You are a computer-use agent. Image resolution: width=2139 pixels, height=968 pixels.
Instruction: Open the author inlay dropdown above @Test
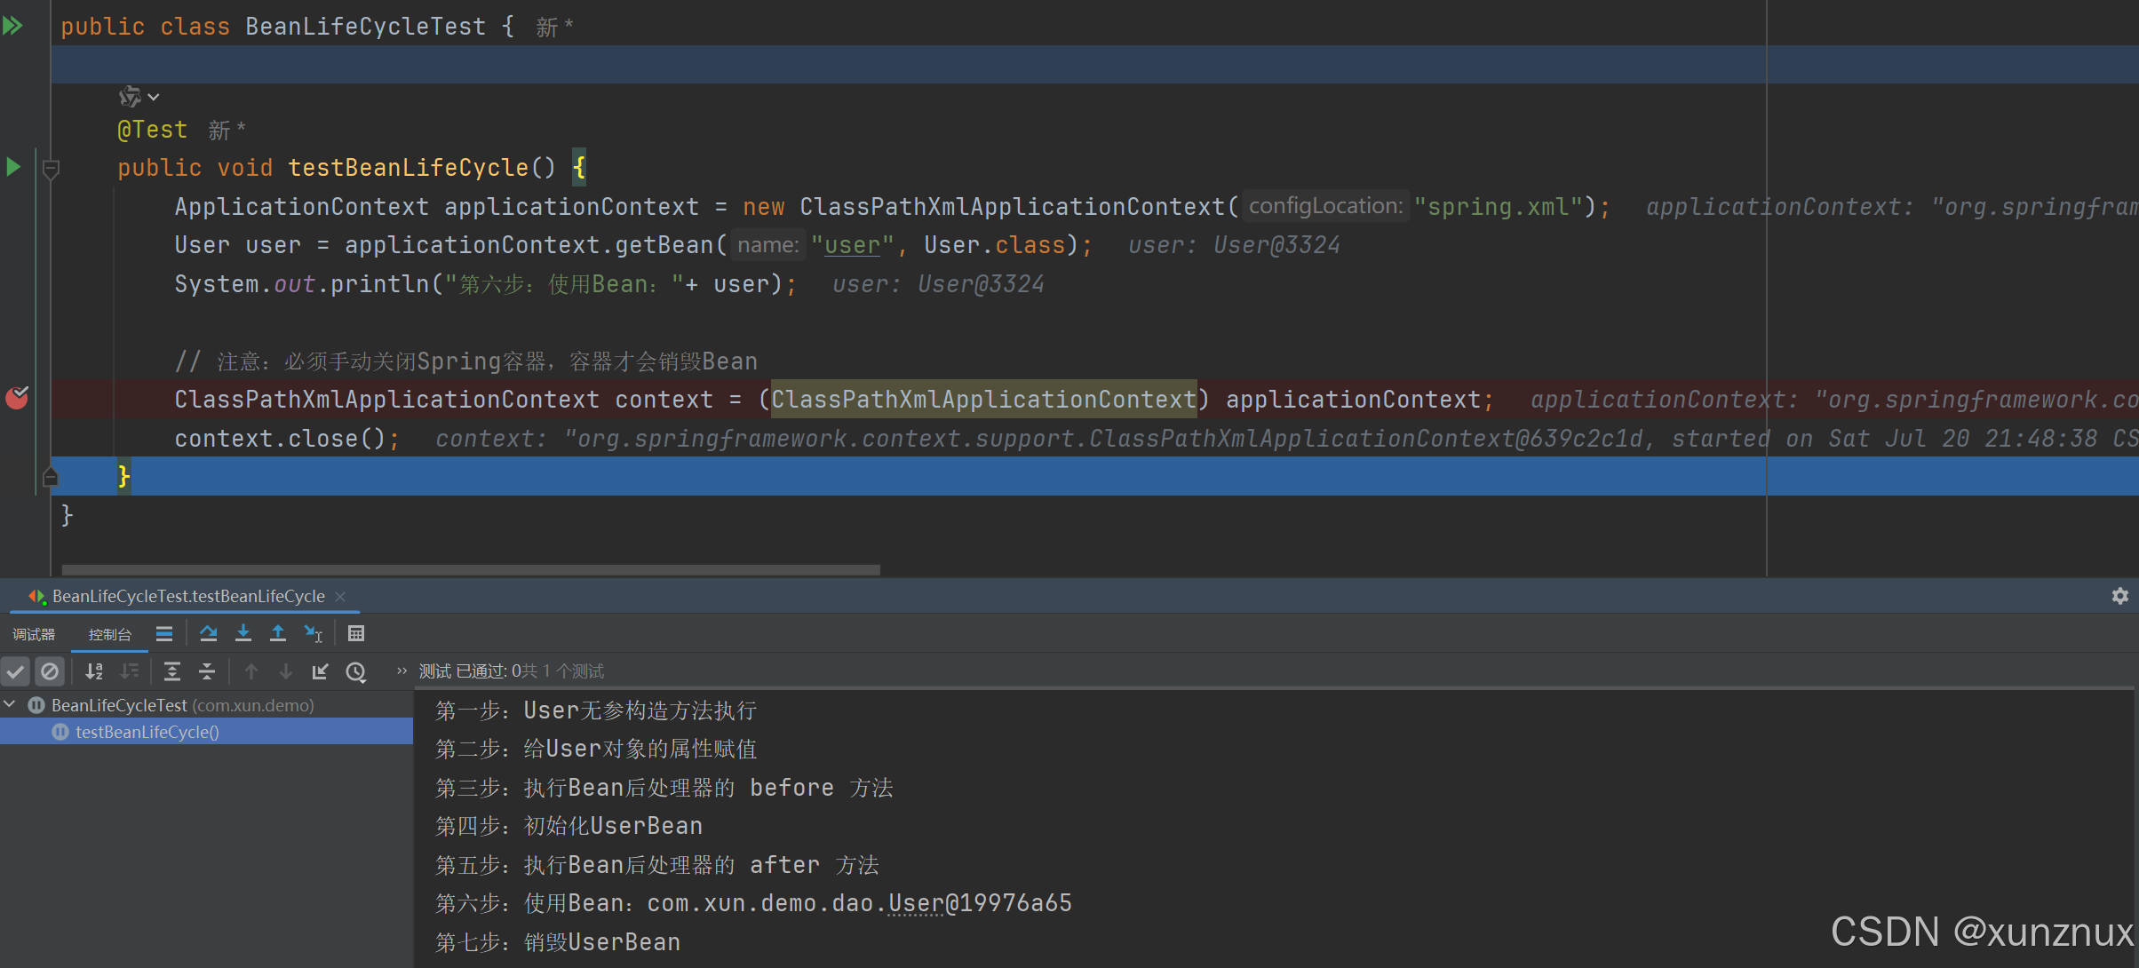[x=139, y=96]
